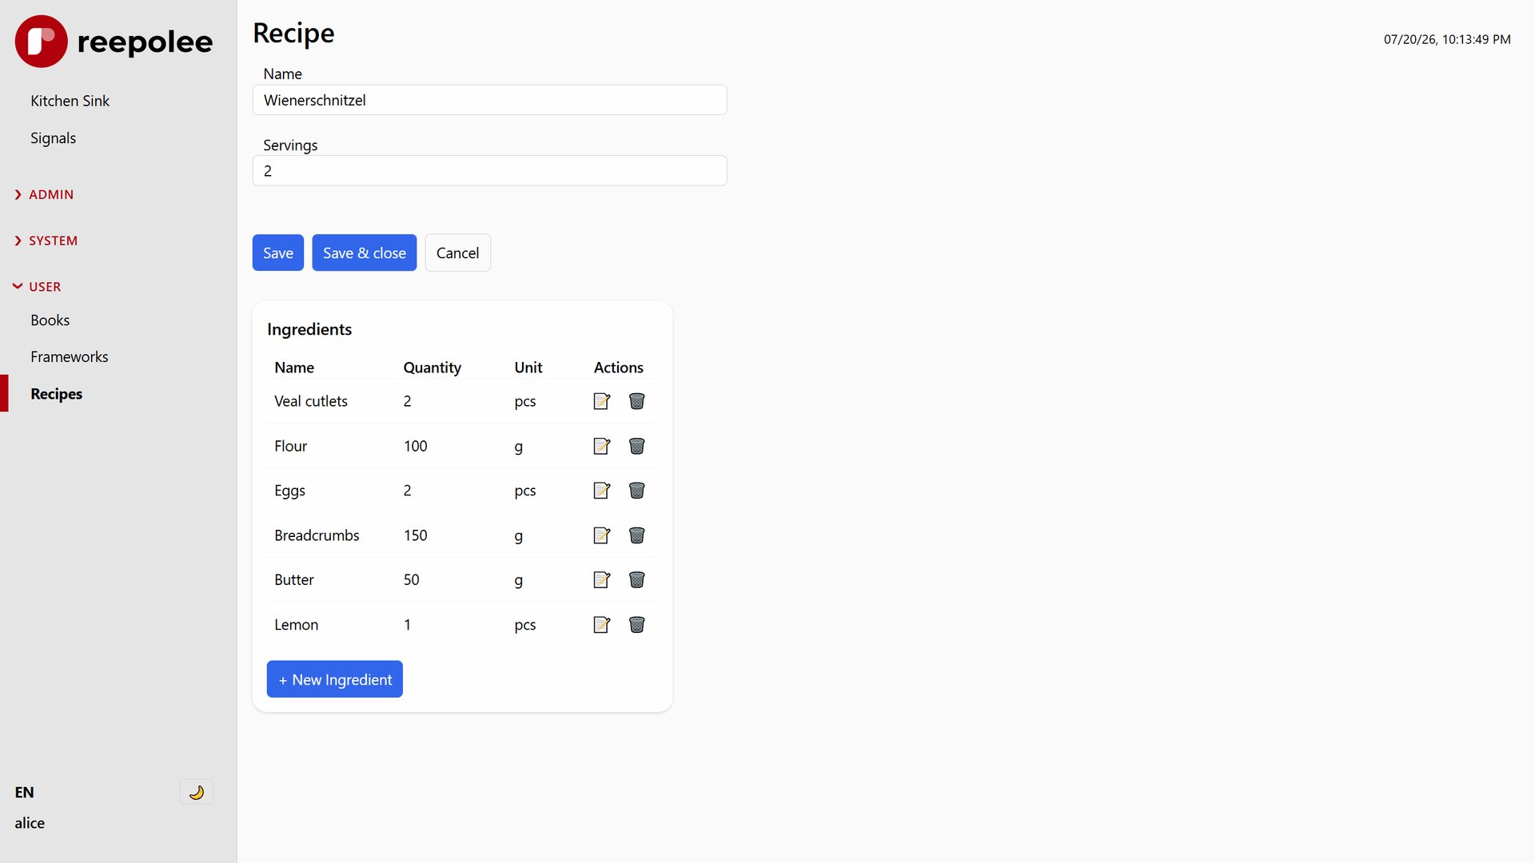
Task: Delete the Flour ingredient
Action: pyautogui.click(x=636, y=446)
